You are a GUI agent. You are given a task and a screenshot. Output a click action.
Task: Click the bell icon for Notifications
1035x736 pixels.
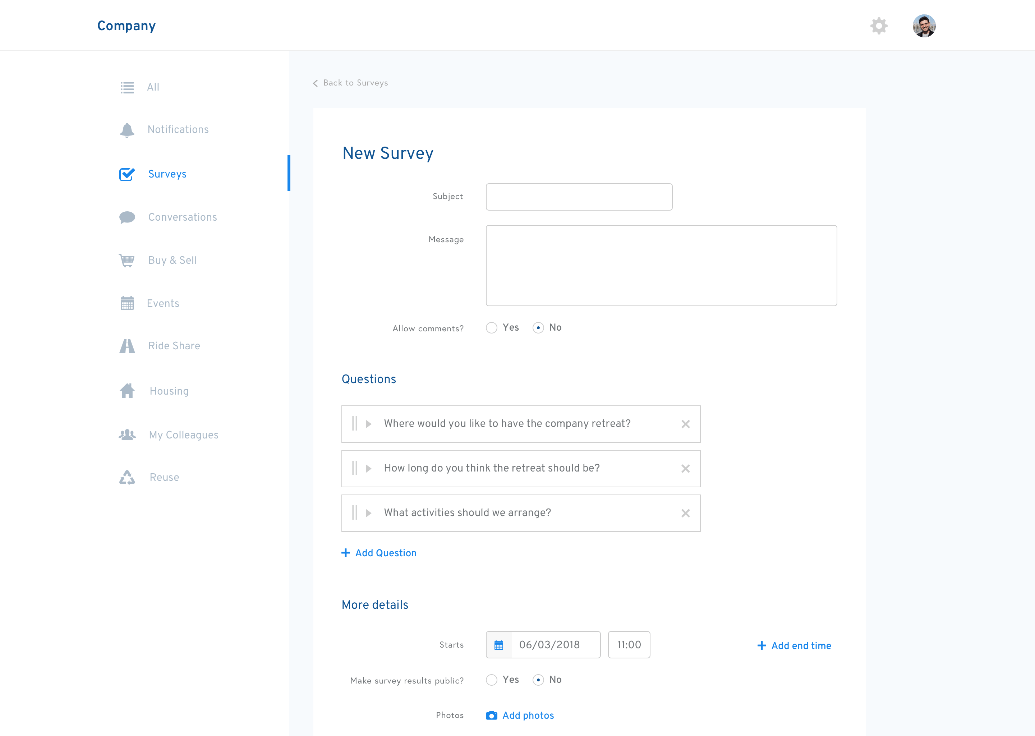coord(127,130)
